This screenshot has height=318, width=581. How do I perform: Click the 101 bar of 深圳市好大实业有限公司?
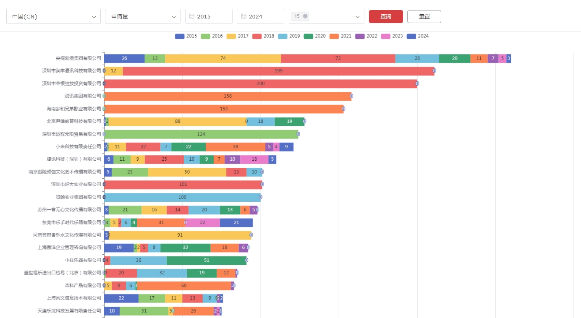click(183, 184)
